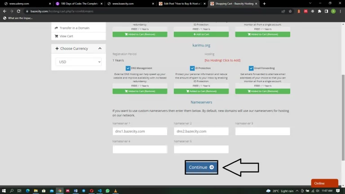The image size is (345, 194).
Task: Click the 11:07 AM taskbar clock
Action: click(x=327, y=191)
